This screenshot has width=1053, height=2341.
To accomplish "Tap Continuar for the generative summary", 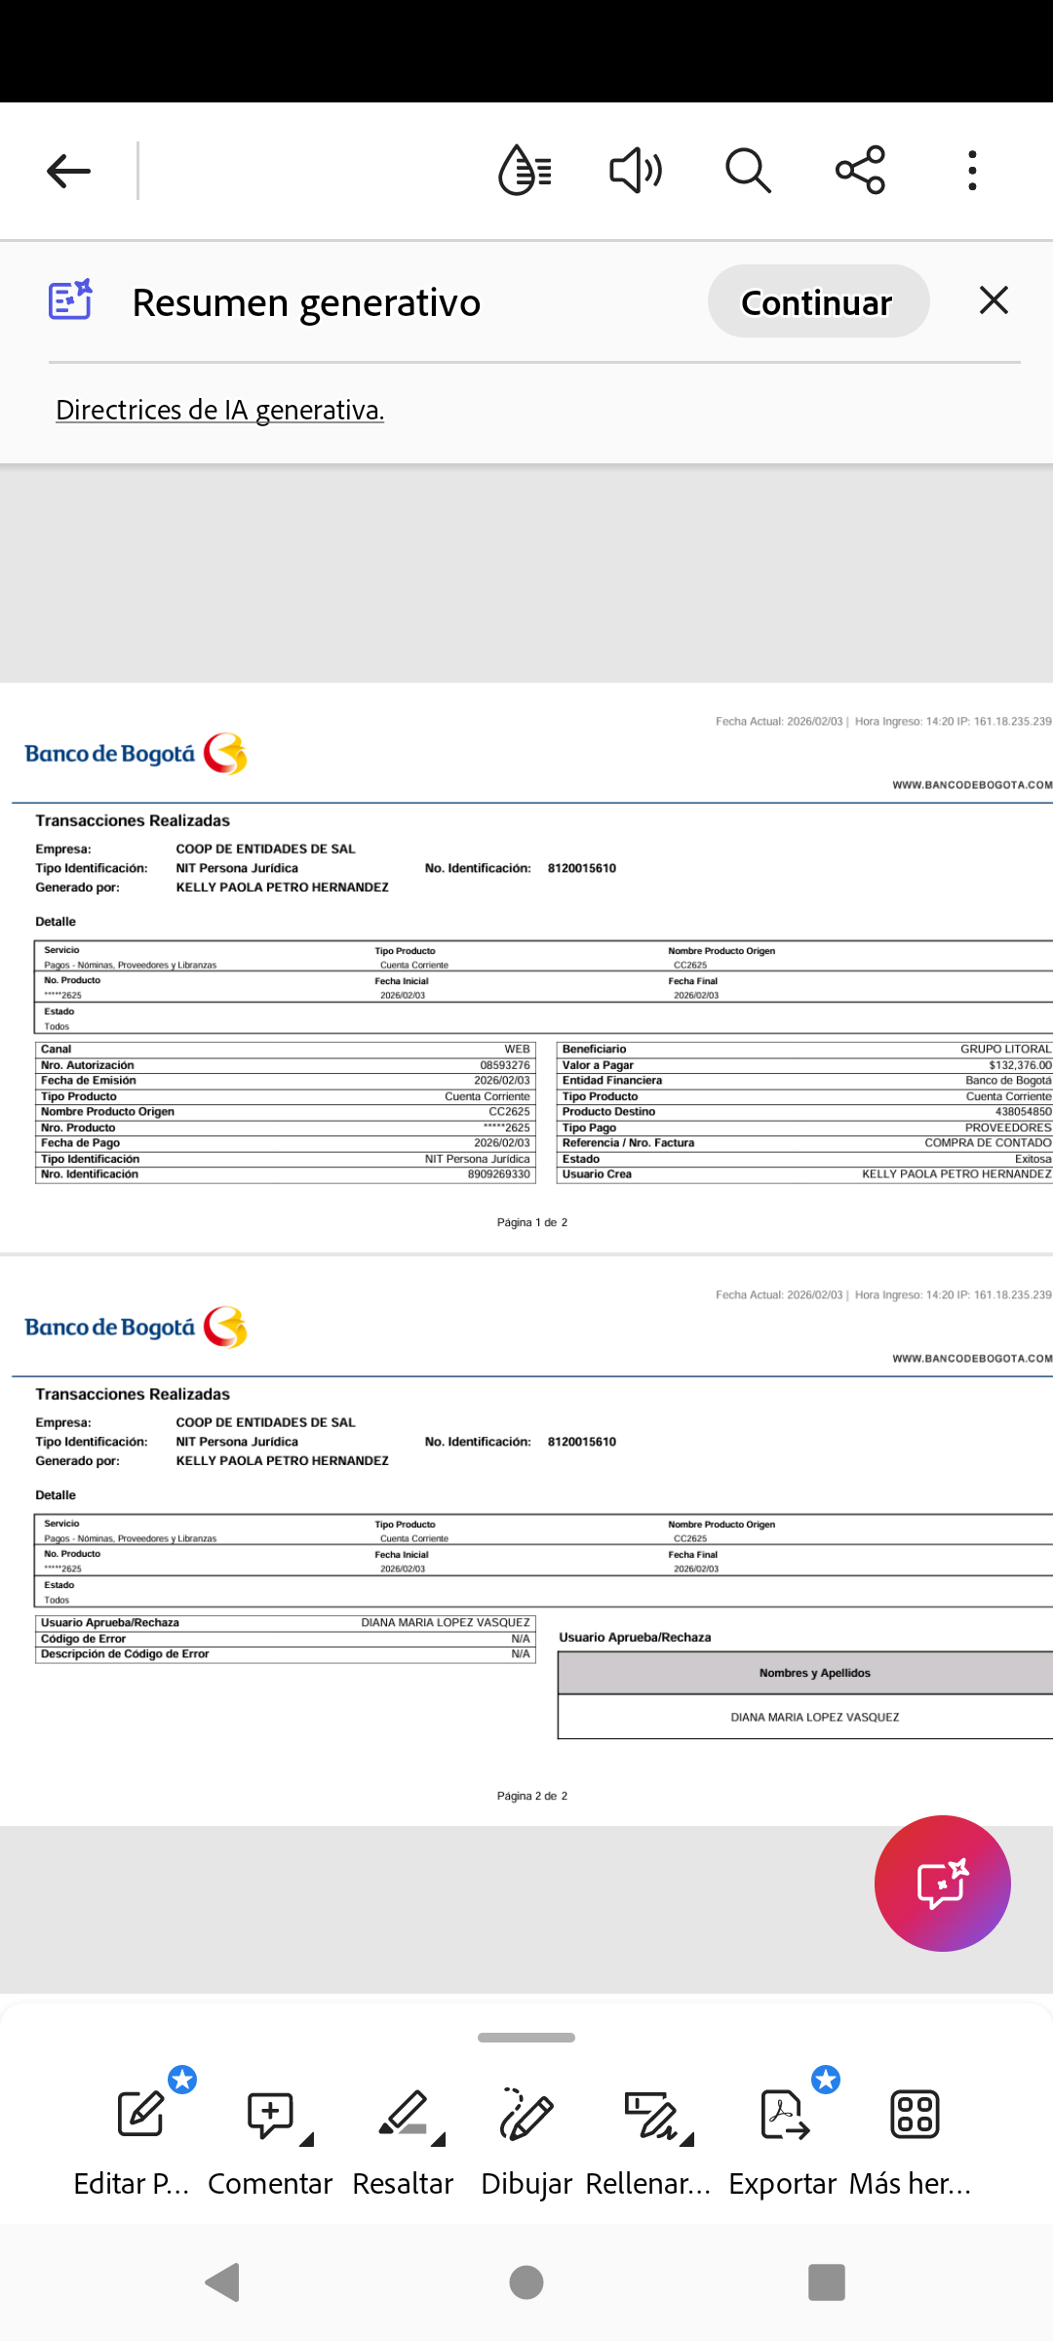I will point(818,301).
